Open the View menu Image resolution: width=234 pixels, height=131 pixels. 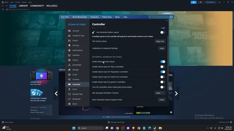coord(12,2)
